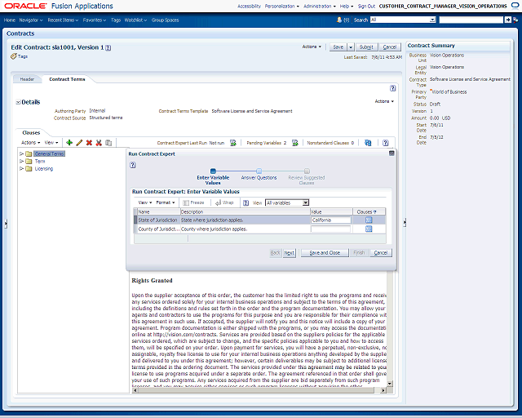Expand the Licensing tree node
Screen dimensions: 522x418
21,169
